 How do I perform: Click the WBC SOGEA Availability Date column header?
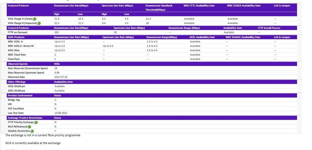click(x=244, y=6)
